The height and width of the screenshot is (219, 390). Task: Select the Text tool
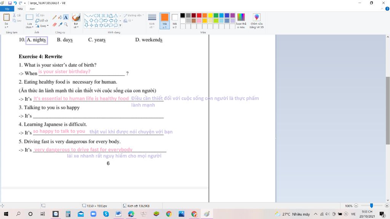(x=66, y=17)
